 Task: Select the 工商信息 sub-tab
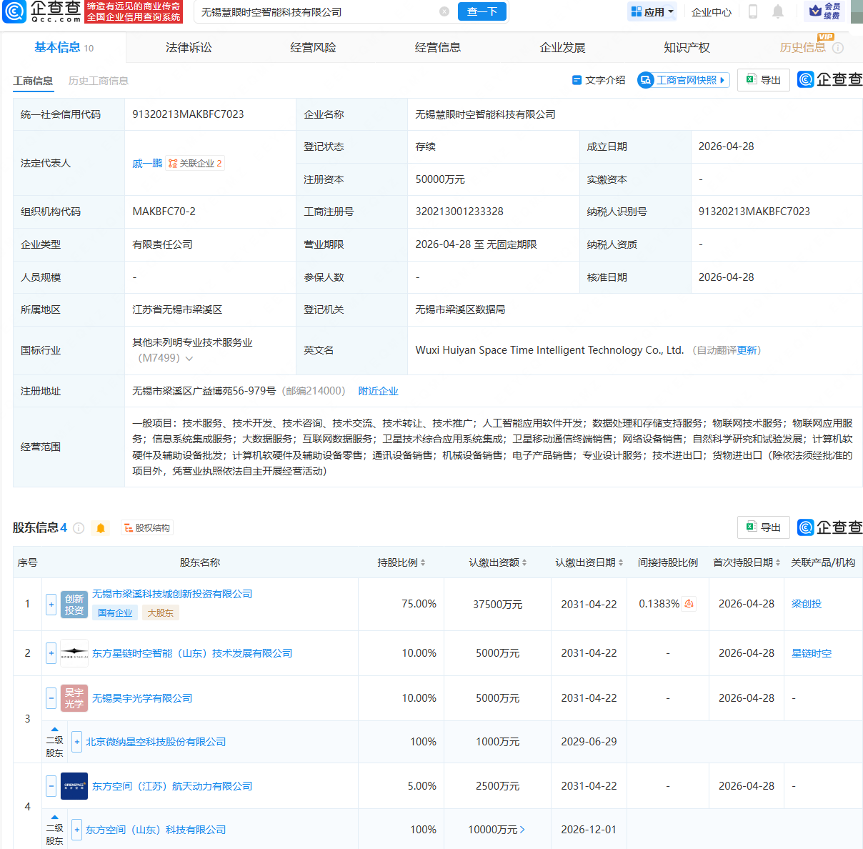point(33,81)
